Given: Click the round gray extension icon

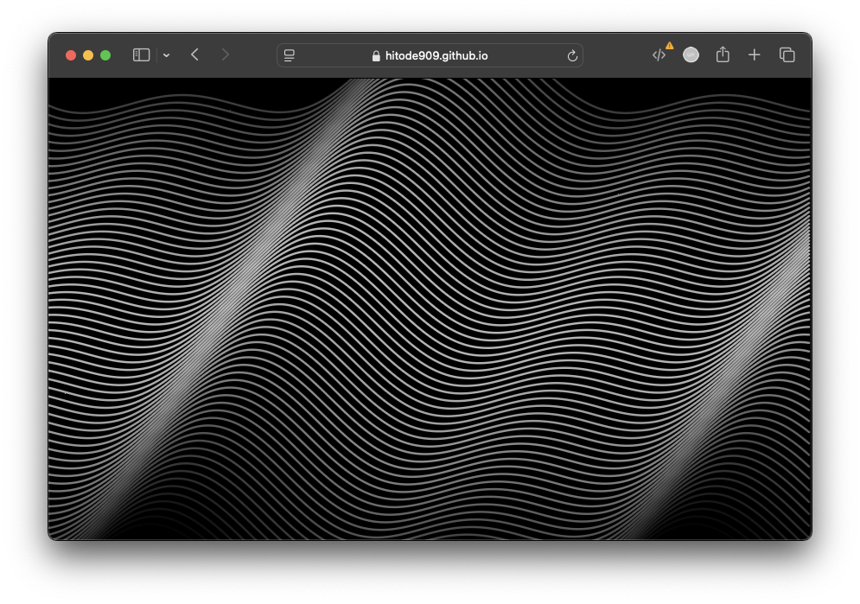Looking at the screenshot, I should tap(691, 54).
